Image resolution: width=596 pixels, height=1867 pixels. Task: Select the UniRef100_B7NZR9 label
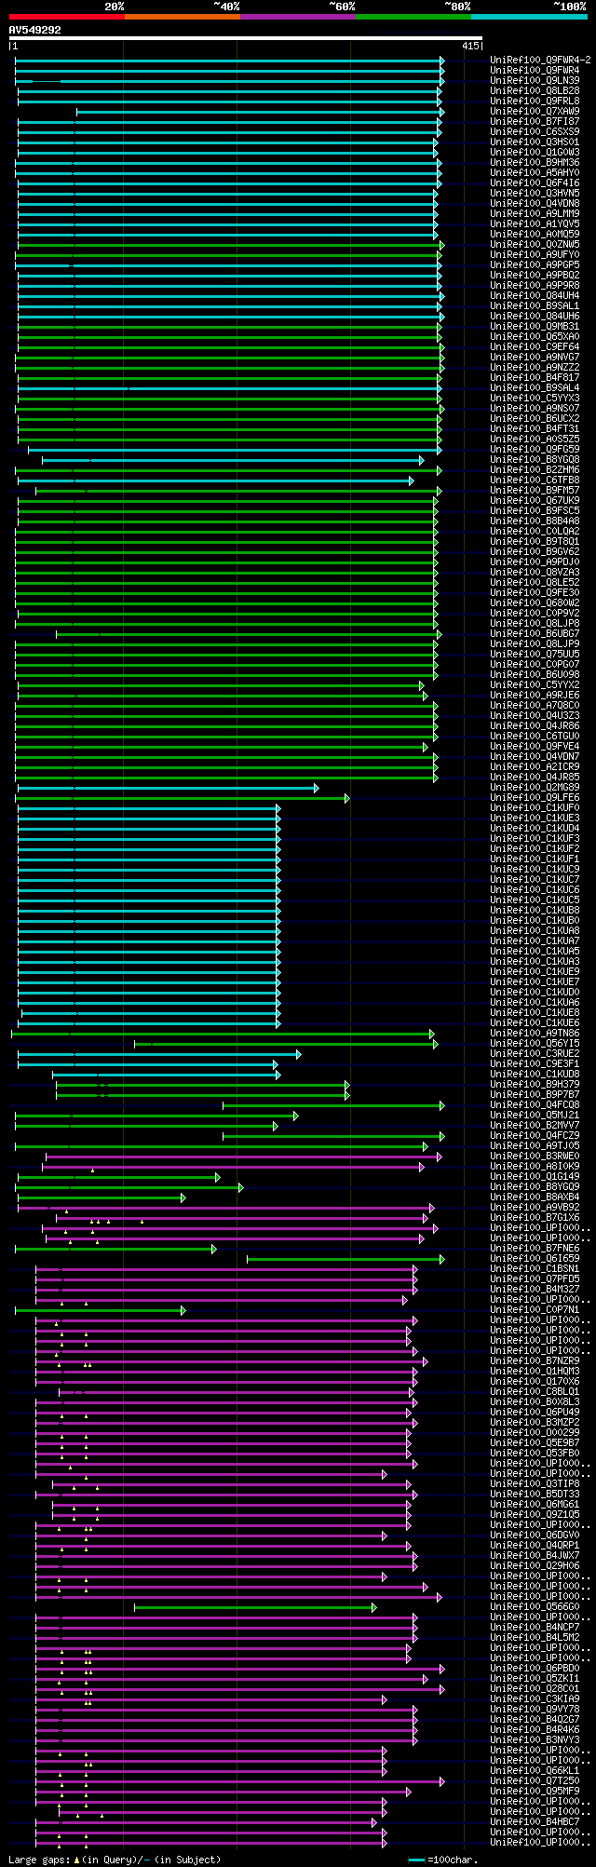(x=535, y=1360)
